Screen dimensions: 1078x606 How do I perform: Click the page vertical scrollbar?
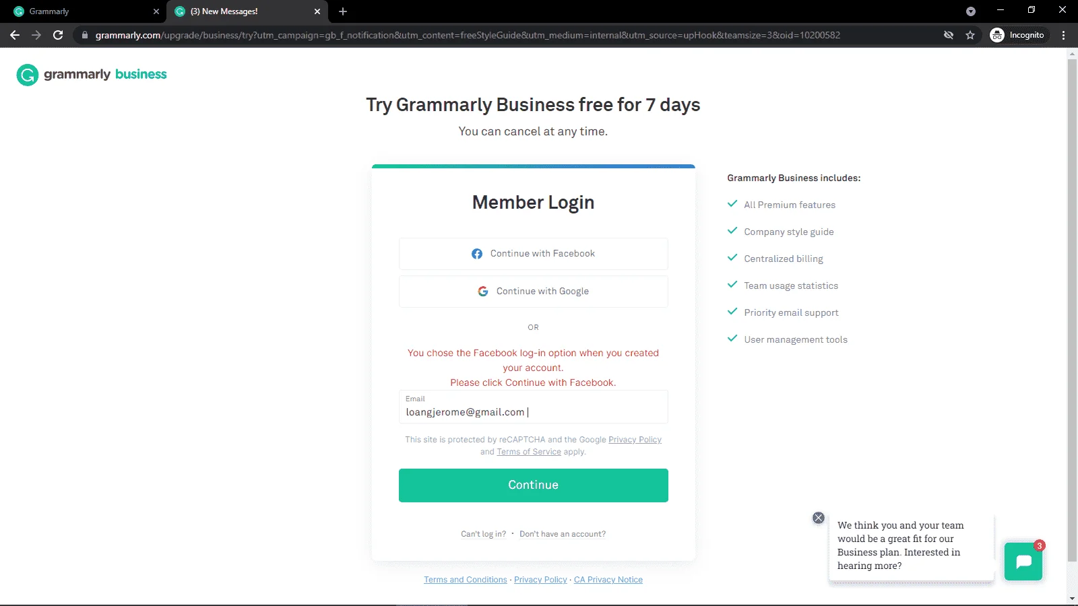[x=1072, y=310]
